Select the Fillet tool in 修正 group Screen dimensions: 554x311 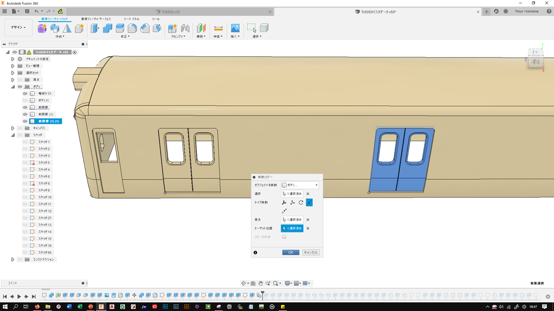132,29
